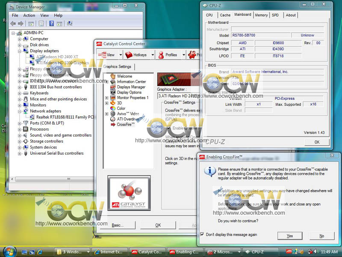Expand the Processors node
342x257 pixels.
pos(19,130)
